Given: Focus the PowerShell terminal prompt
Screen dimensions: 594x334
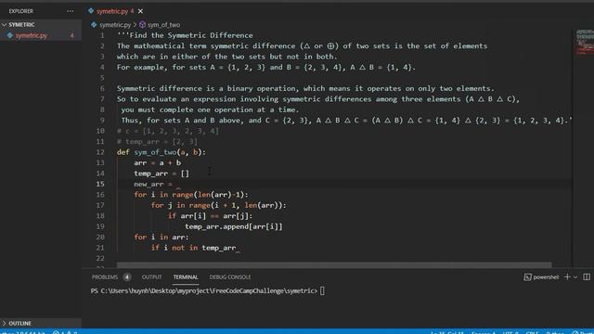Looking at the screenshot, I should pyautogui.click(x=322, y=290).
